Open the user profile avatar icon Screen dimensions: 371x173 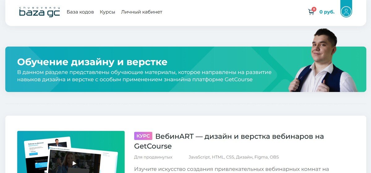[346, 12]
